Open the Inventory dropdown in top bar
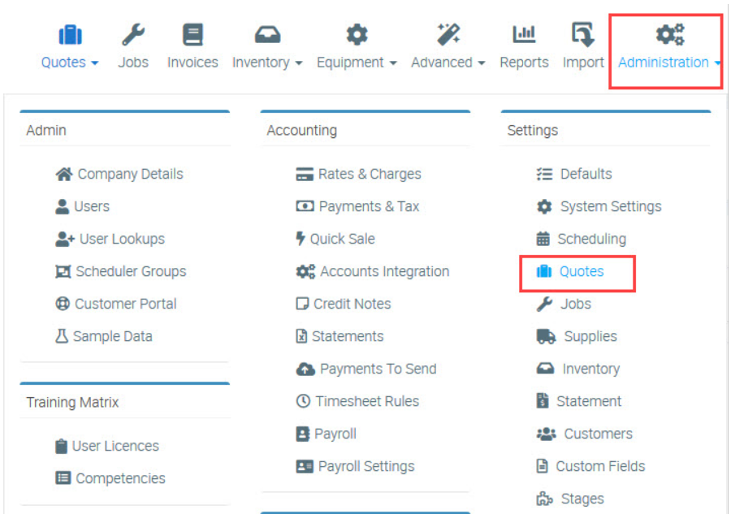This screenshot has width=731, height=514. pos(267,63)
